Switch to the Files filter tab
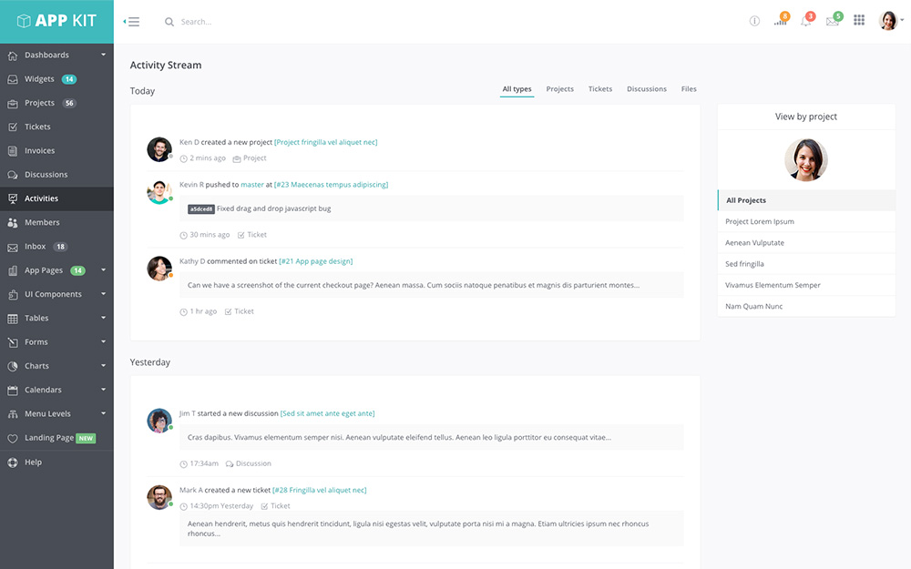911x569 pixels. [x=689, y=89]
